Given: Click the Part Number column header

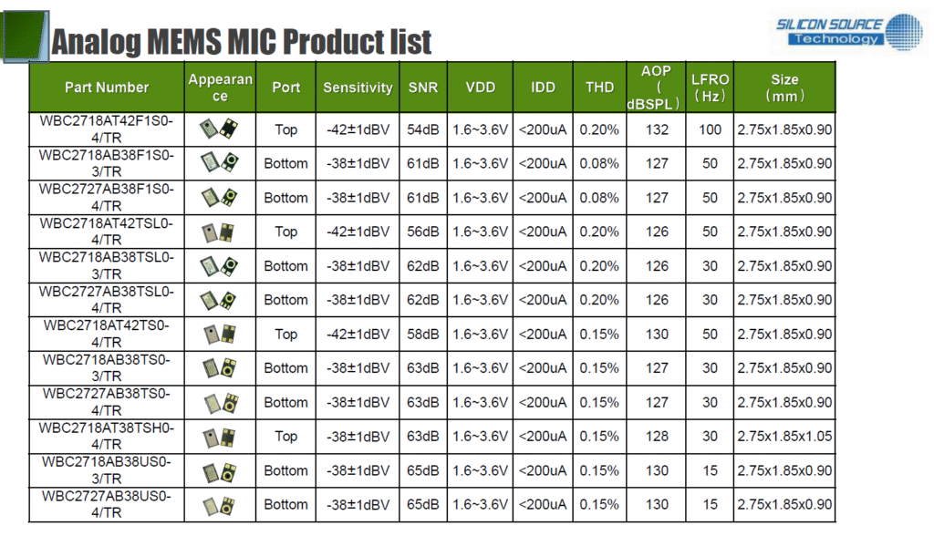Looking at the screenshot, I should [x=107, y=87].
